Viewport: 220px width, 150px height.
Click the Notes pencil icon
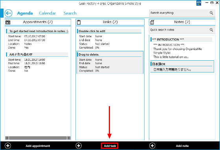point(152,22)
